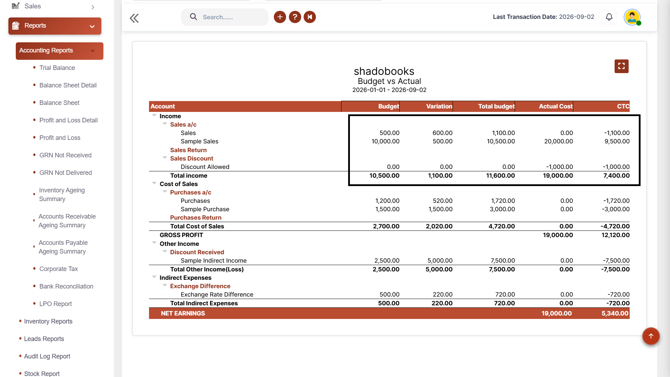Click the scroll-to-top arrow button

[x=651, y=336]
